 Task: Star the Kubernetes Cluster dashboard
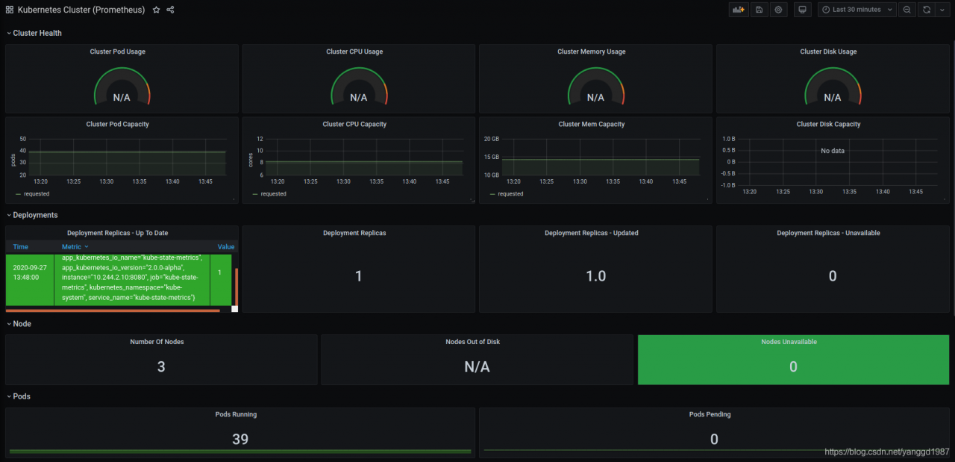[x=156, y=10]
